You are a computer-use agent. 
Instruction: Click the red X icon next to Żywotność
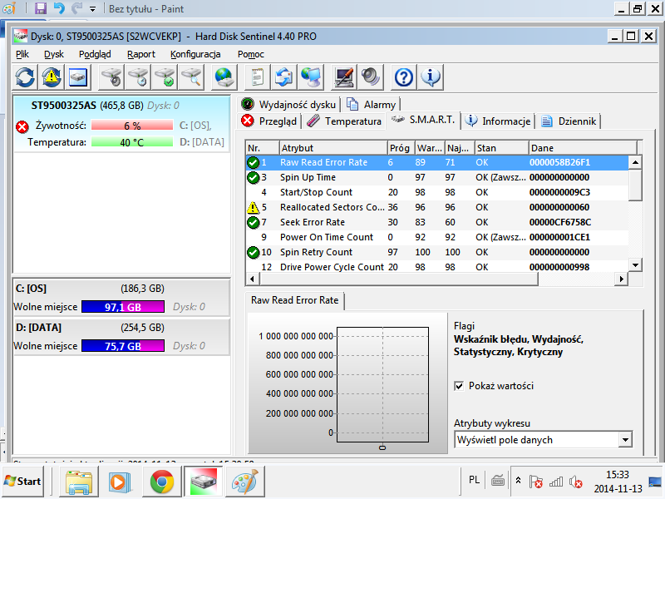tap(22, 126)
